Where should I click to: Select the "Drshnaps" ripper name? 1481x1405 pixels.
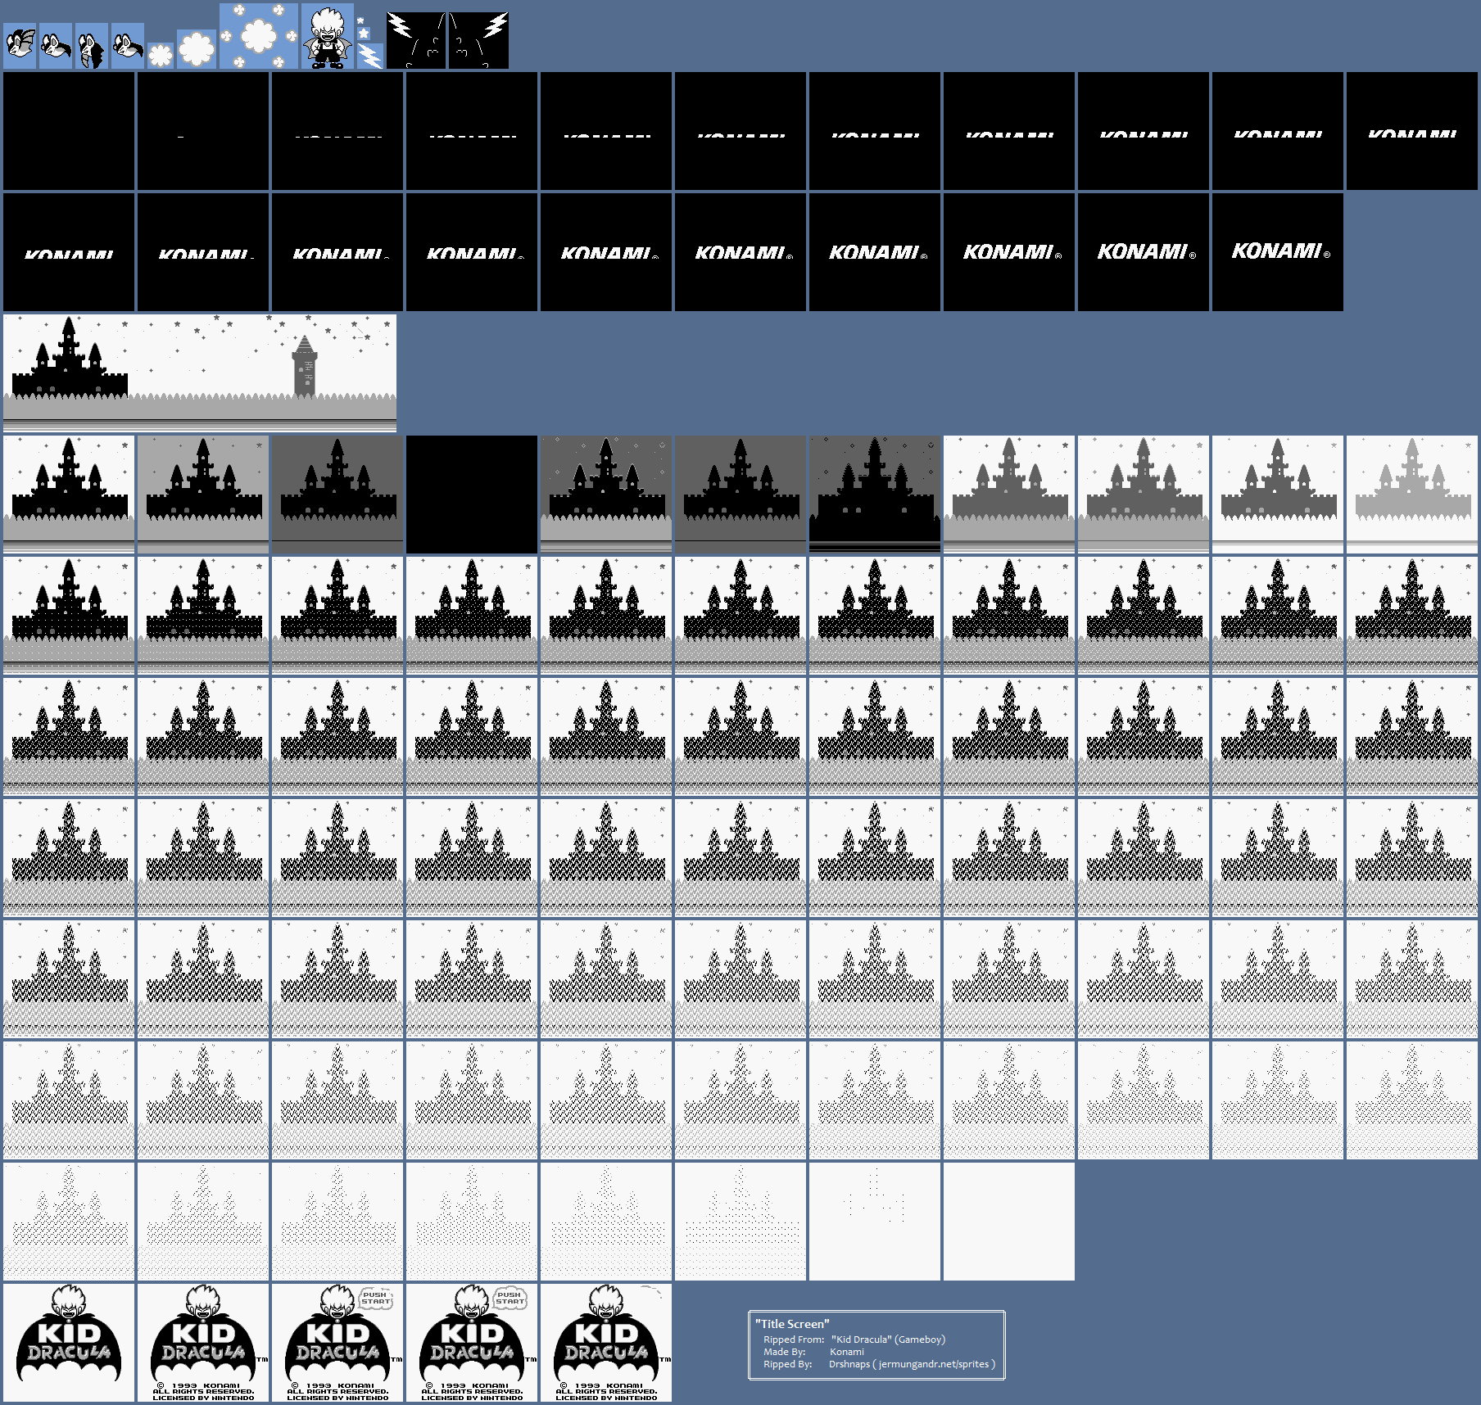click(849, 1364)
